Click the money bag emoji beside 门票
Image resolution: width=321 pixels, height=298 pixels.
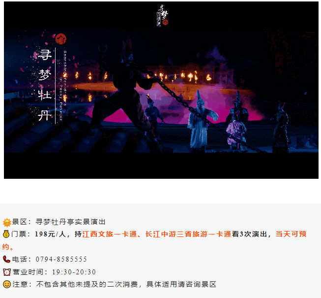6,234
